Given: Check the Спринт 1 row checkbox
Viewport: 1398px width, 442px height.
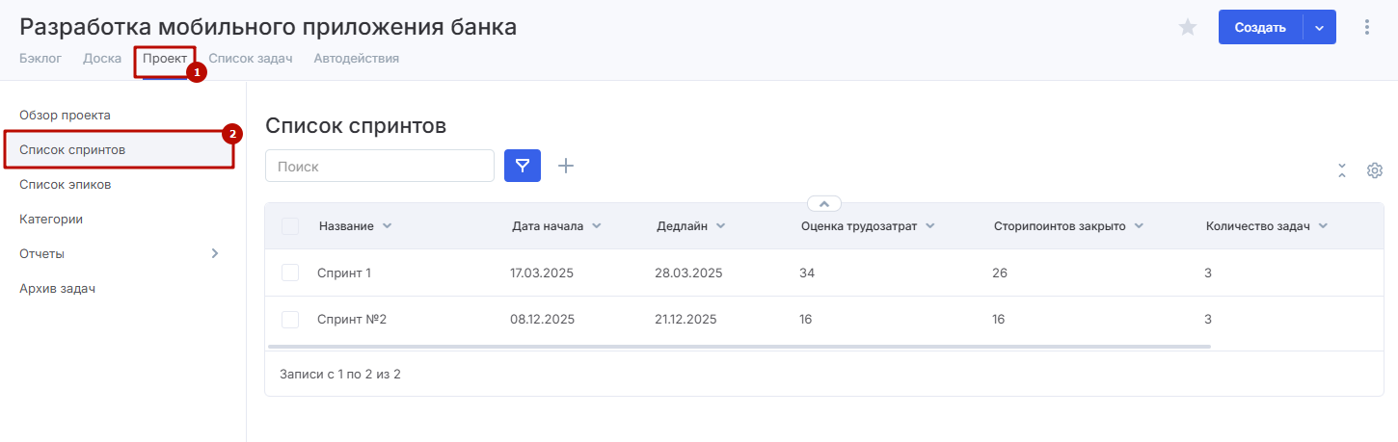Looking at the screenshot, I should pos(290,273).
